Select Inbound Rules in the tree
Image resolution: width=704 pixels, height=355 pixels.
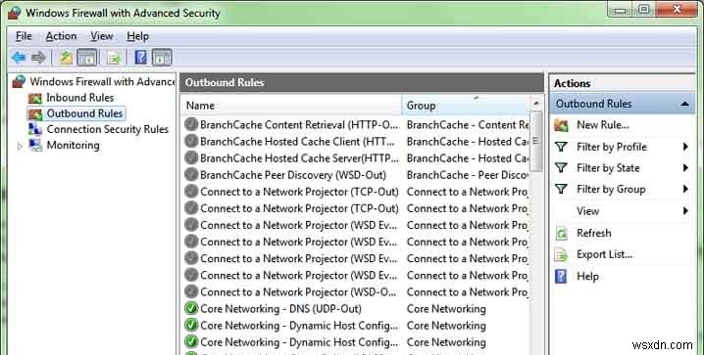click(x=80, y=98)
